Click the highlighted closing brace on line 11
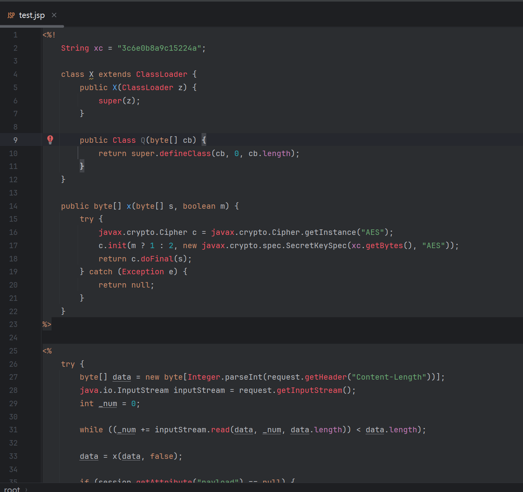The image size is (523, 492). pos(82,166)
